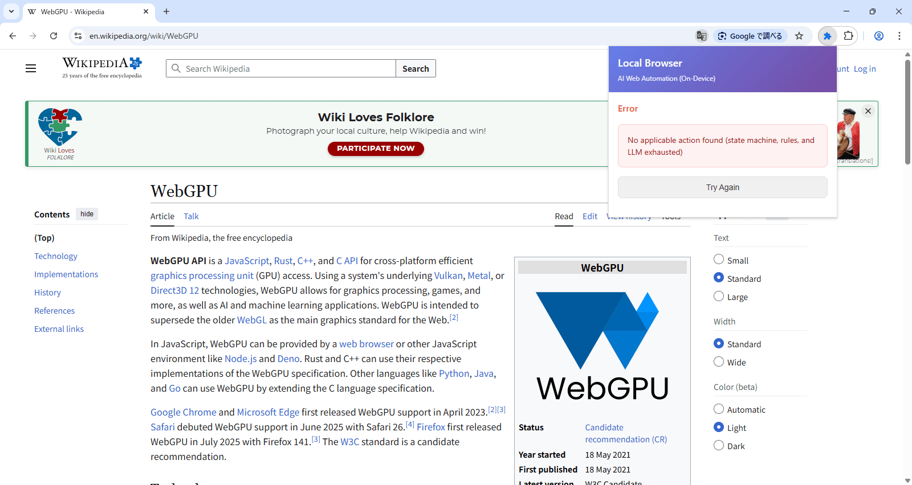Image resolution: width=912 pixels, height=485 pixels.
Task: Click the Try Again button
Action: click(722, 187)
